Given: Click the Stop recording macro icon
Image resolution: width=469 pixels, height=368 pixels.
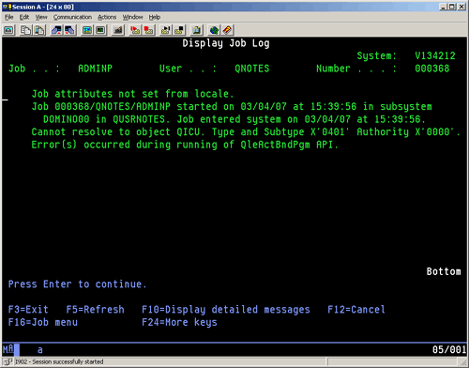Looking at the screenshot, I should [149, 30].
